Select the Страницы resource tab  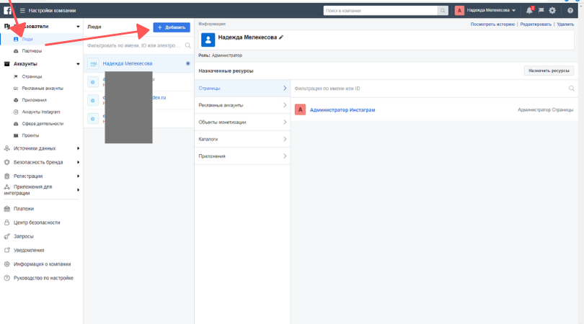point(242,88)
